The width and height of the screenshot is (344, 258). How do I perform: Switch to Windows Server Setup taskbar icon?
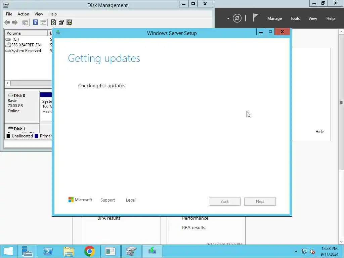coord(152,251)
